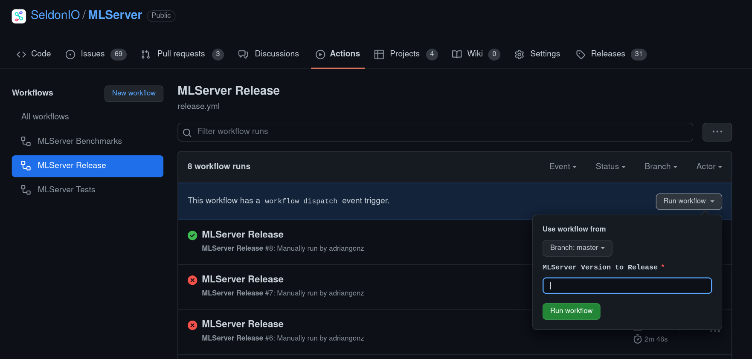Click the Pull requests branch icon

145,55
